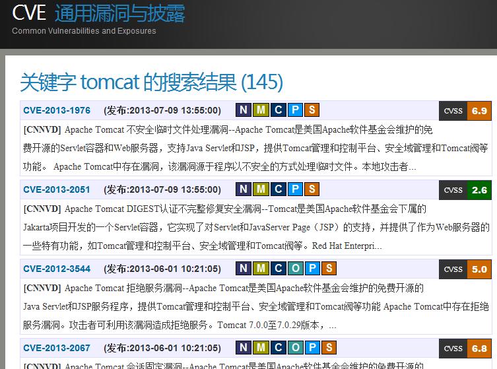The height and width of the screenshot is (369, 497).
Task: Click the tomcat search results heading
Action: pos(152,82)
